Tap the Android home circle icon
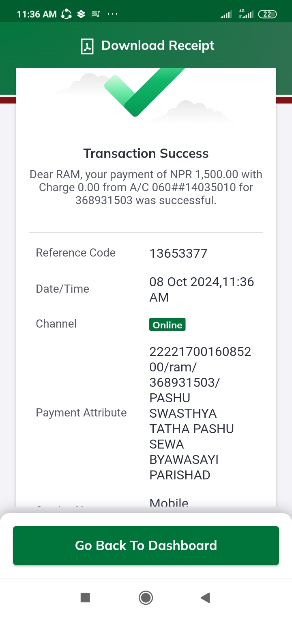The width and height of the screenshot is (292, 617). coord(146,598)
